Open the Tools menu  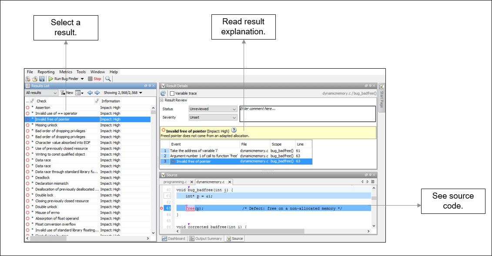point(81,72)
